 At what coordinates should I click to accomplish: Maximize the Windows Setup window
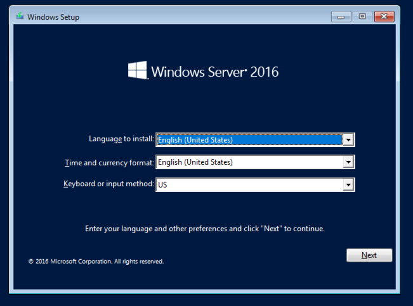[362, 16]
